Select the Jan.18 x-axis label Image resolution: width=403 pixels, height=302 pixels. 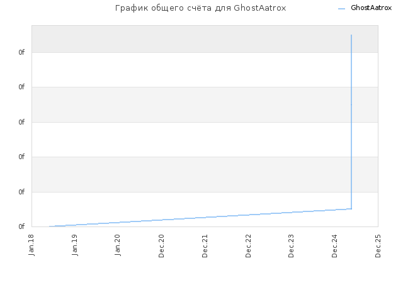(x=31, y=245)
